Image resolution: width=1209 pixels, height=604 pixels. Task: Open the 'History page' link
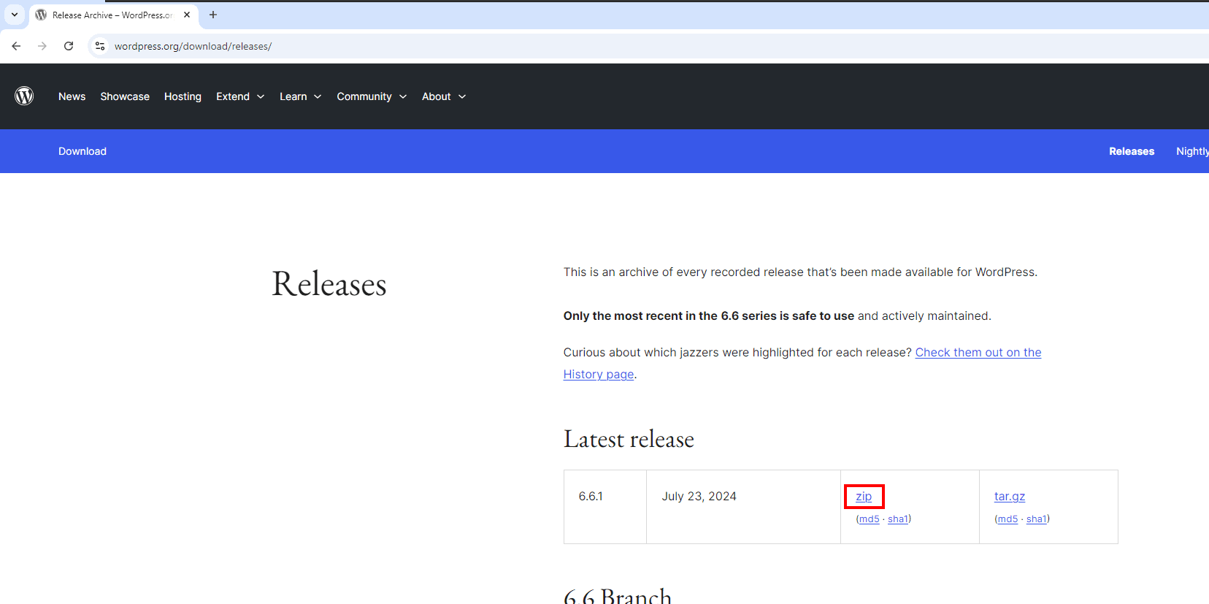(599, 374)
